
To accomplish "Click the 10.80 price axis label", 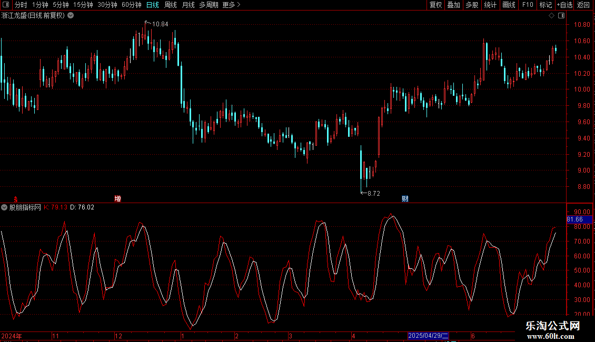I will pos(582,25).
